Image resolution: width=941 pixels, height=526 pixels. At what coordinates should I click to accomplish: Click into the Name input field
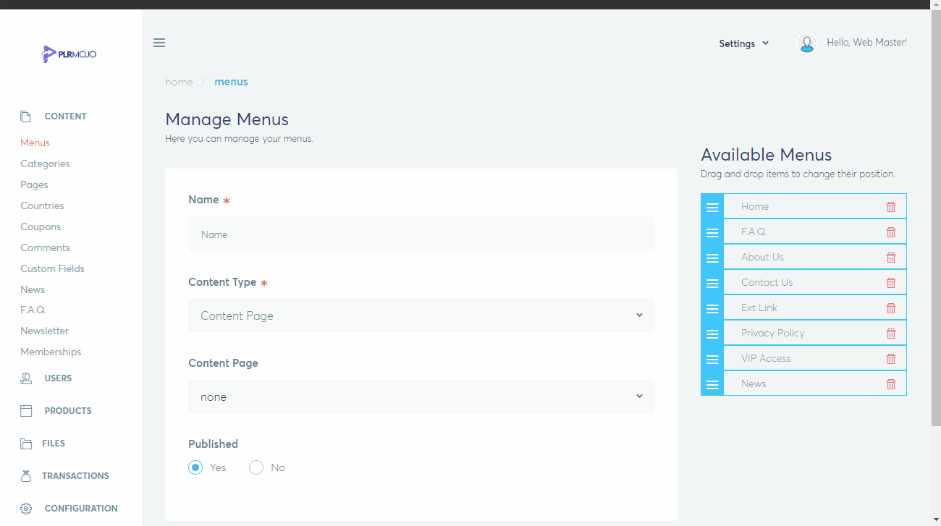[x=421, y=234]
